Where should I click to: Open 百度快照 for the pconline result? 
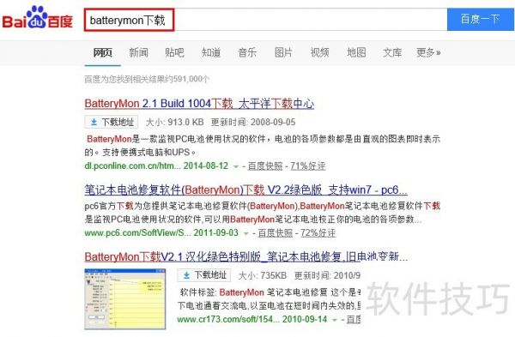tap(265, 165)
